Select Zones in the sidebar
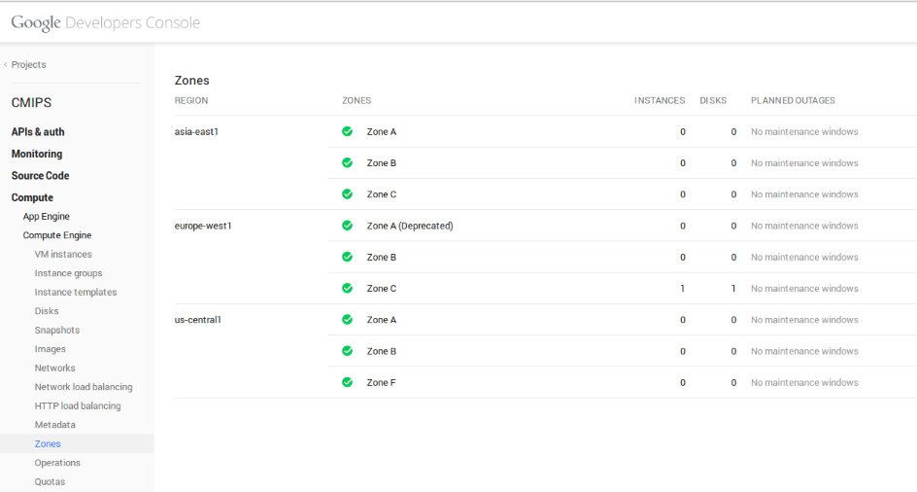The width and height of the screenshot is (917, 492). pyautogui.click(x=48, y=443)
